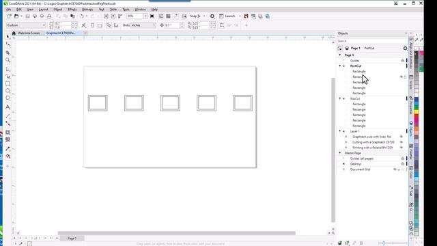Screen dimensions: 437x246
Task: Click the Print icon
Action: click(49, 16)
